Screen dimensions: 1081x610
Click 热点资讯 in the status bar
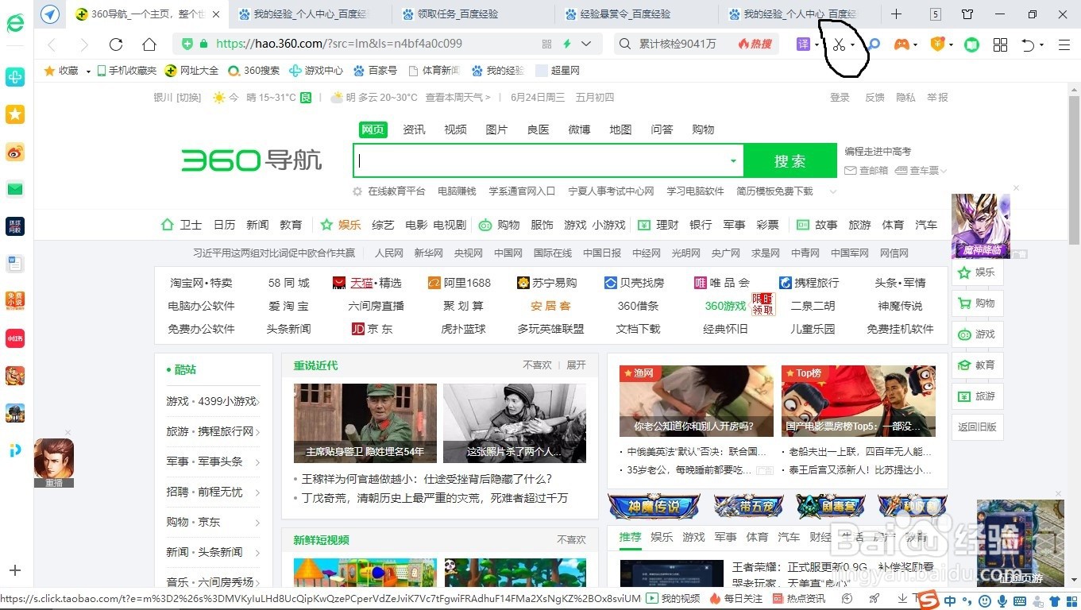click(x=799, y=599)
